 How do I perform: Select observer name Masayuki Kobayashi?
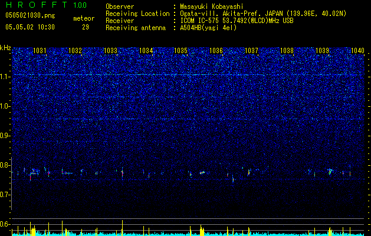click(x=212, y=6)
